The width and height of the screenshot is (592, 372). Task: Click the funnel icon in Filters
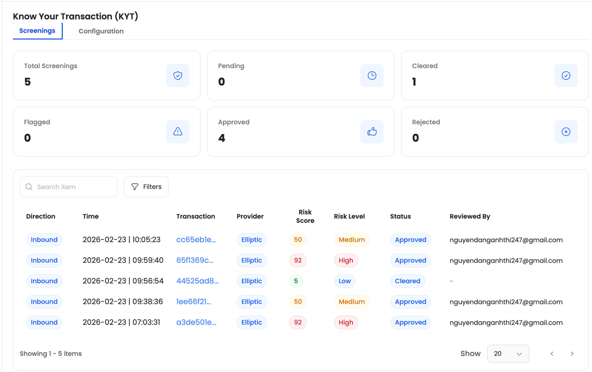[135, 187]
